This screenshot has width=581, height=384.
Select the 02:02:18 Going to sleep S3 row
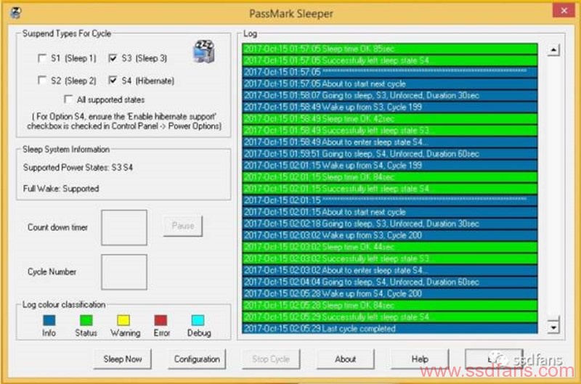click(390, 224)
